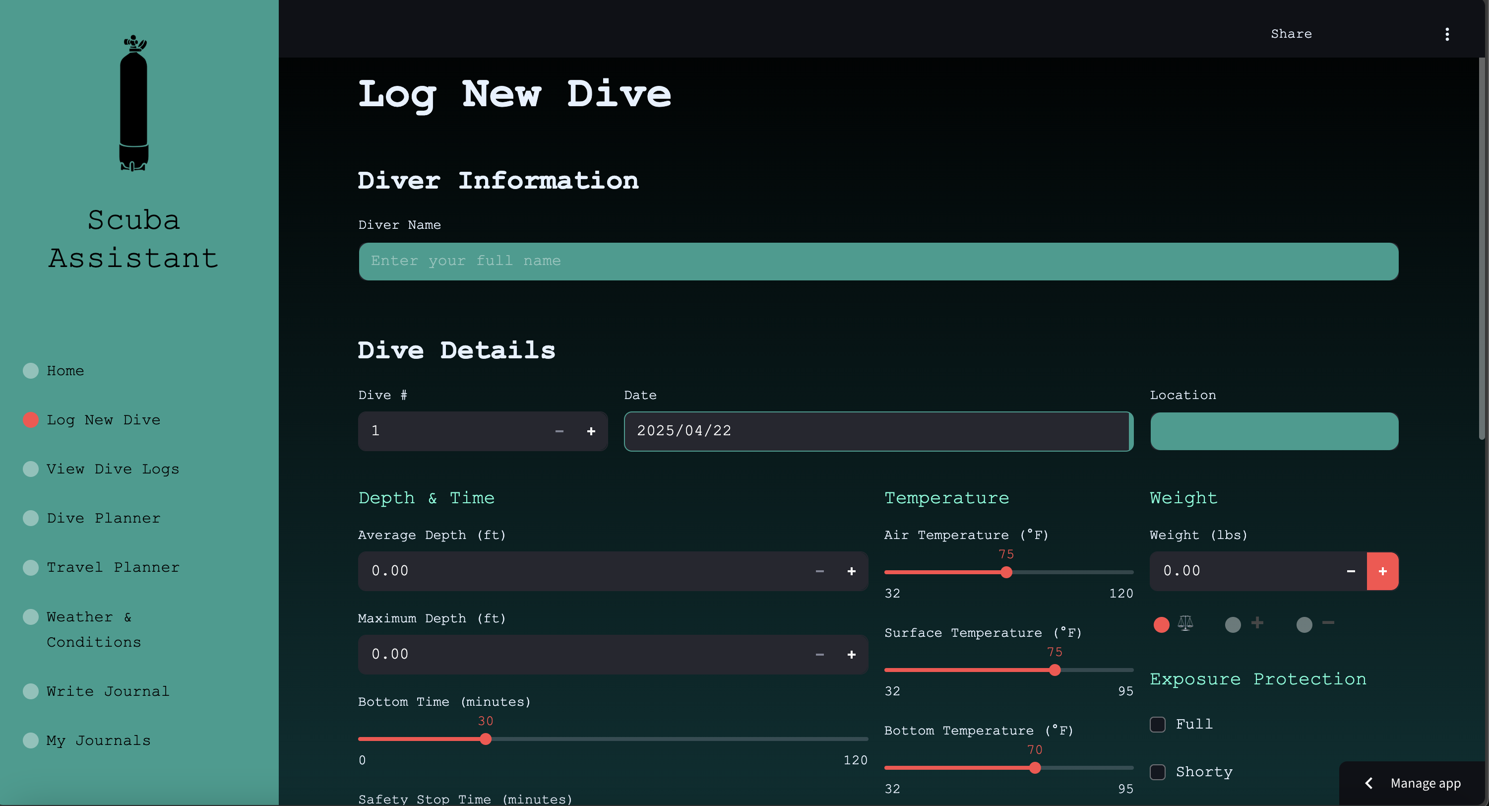This screenshot has height=806, width=1489.
Task: Click the Maximum Depth value field
Action: tap(581, 655)
